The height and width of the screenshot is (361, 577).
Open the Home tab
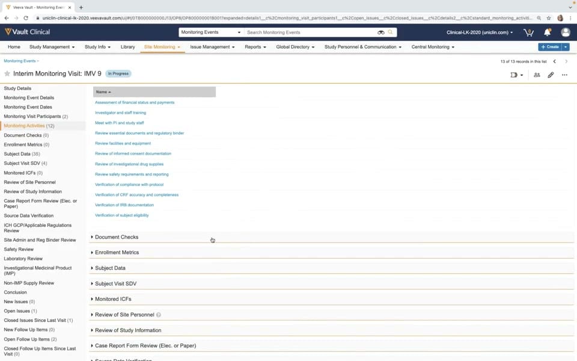coord(14,47)
